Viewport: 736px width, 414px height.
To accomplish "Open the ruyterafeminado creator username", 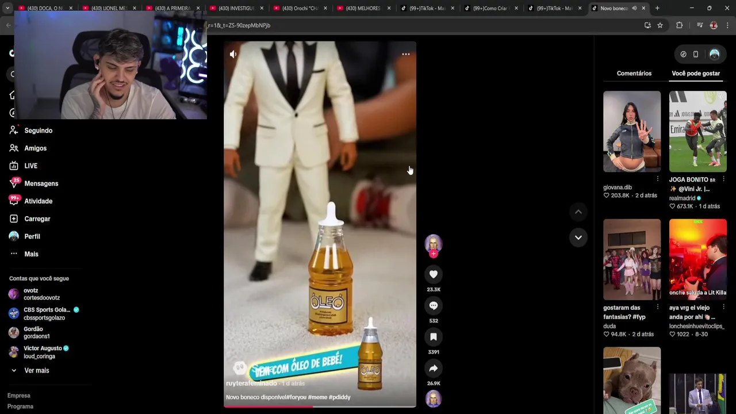I will pos(251,384).
